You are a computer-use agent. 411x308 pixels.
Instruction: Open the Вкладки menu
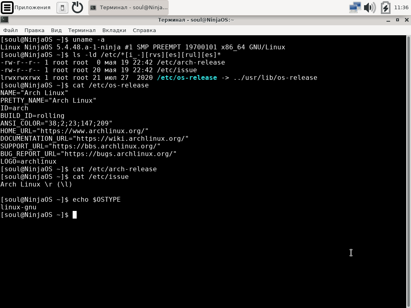tap(114, 30)
